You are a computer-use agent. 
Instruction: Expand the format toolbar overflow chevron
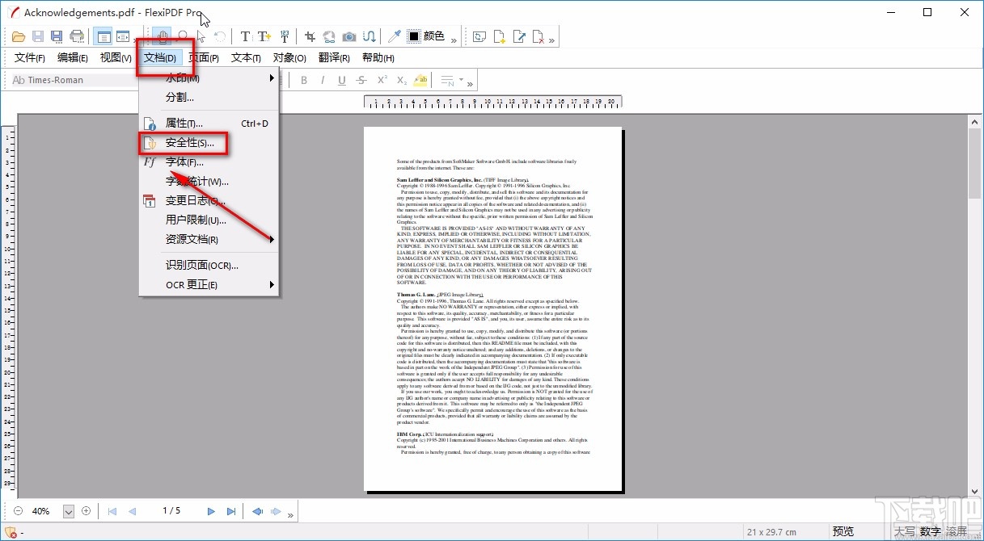[x=470, y=82]
